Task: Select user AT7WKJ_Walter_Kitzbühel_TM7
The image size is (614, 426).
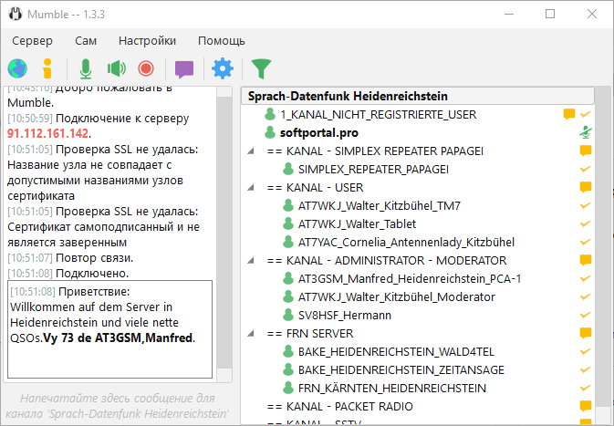Action: pos(379,205)
